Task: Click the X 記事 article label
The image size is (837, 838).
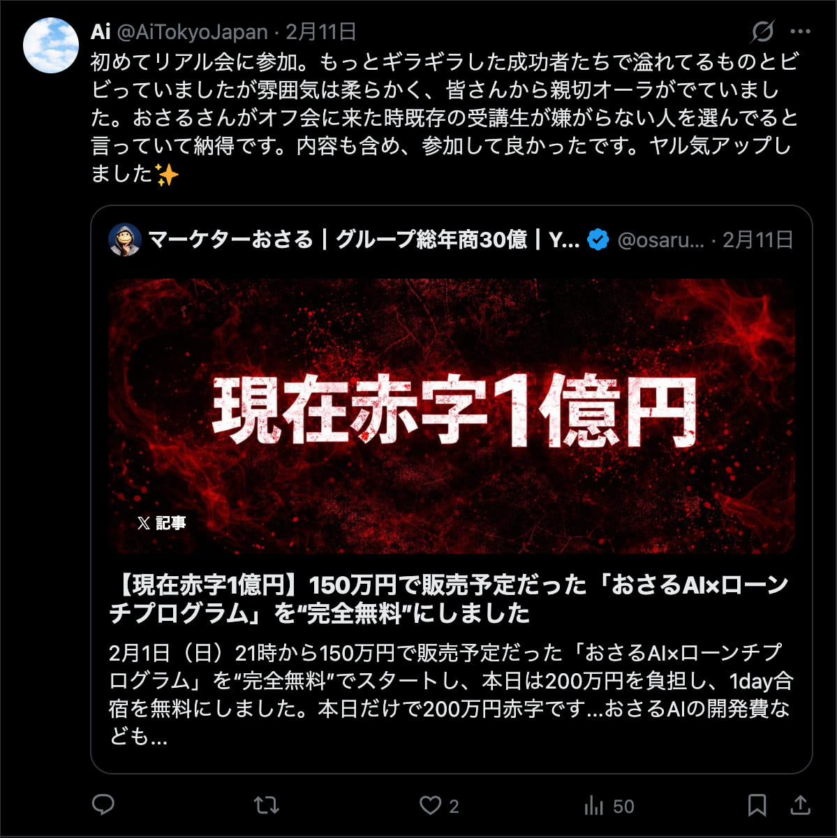Action: coord(161,523)
